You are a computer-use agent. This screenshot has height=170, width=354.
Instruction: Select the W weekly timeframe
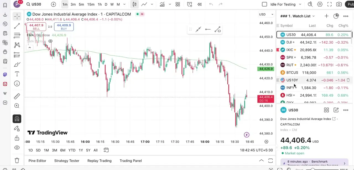[112, 4]
